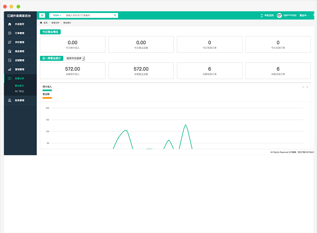Open the 店铺管理 menu item
The image size is (317, 233).
tap(20, 60)
